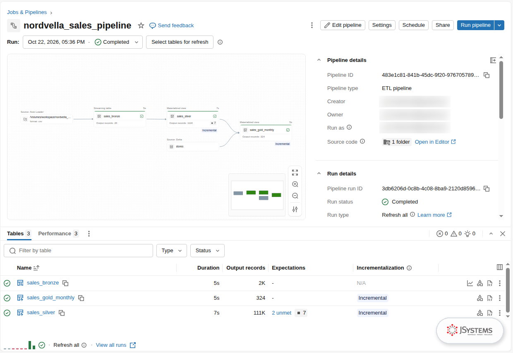This screenshot has width=513, height=353.
Task: Click info icon beside Select tables for refresh
Action: (220, 42)
